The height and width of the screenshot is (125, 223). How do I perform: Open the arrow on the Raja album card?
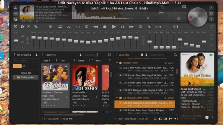click(x=67, y=97)
